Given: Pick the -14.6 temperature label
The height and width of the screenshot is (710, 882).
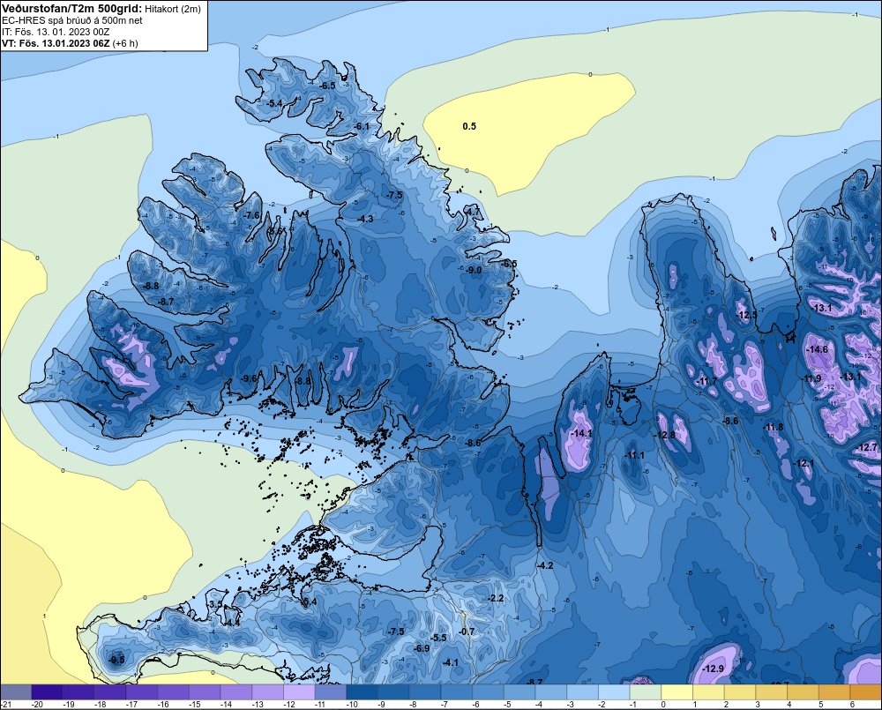Looking at the screenshot, I should (x=818, y=349).
